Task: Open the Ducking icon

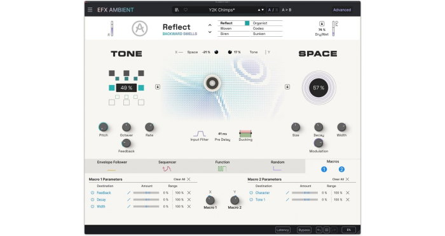Action: 245,133
